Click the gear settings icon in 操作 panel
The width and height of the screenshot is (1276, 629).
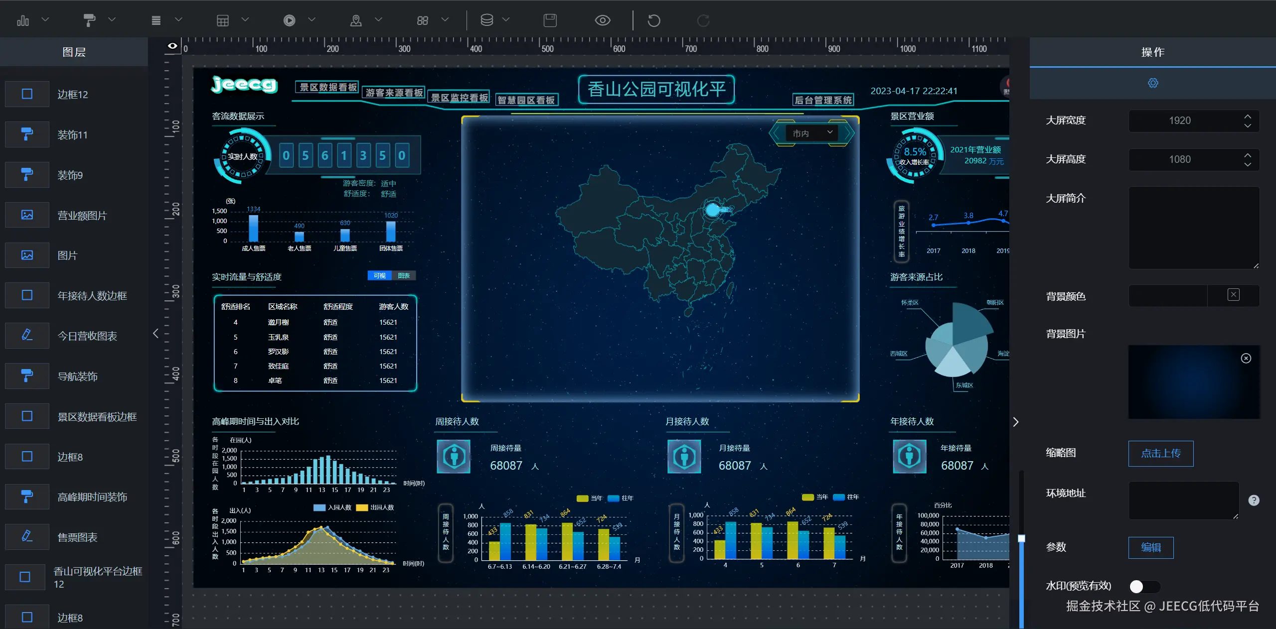1153,83
